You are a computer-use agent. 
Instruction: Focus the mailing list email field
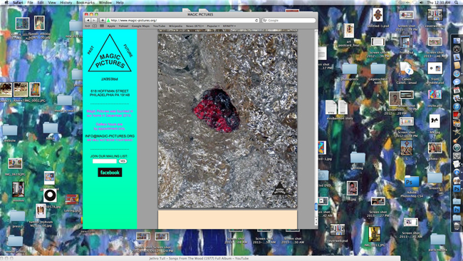(x=105, y=161)
